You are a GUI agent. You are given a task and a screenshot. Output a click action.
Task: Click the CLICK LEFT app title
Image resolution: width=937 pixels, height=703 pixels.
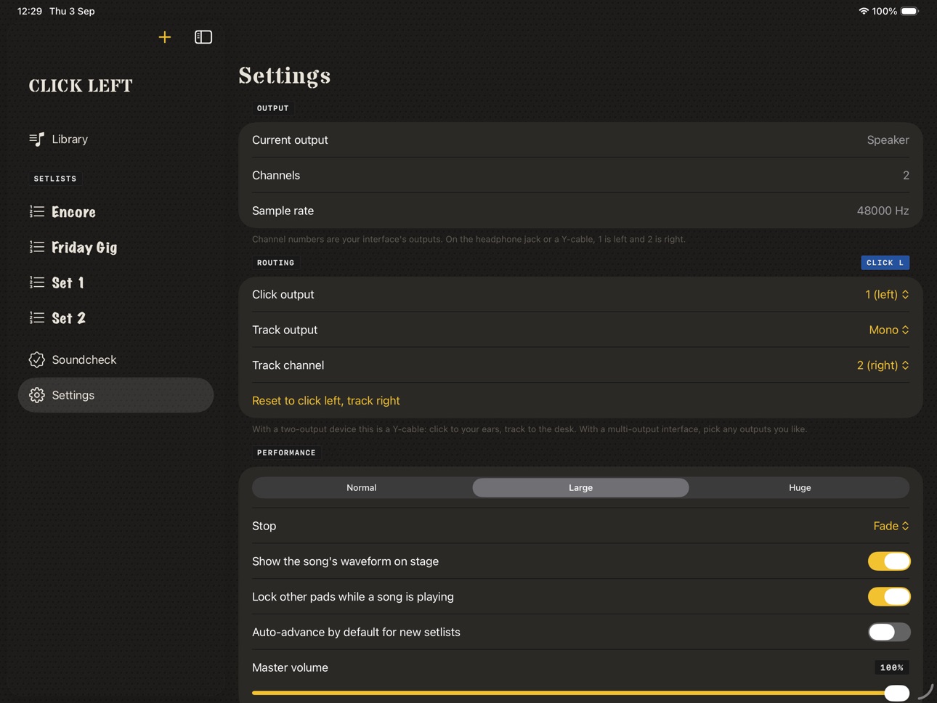coord(81,86)
